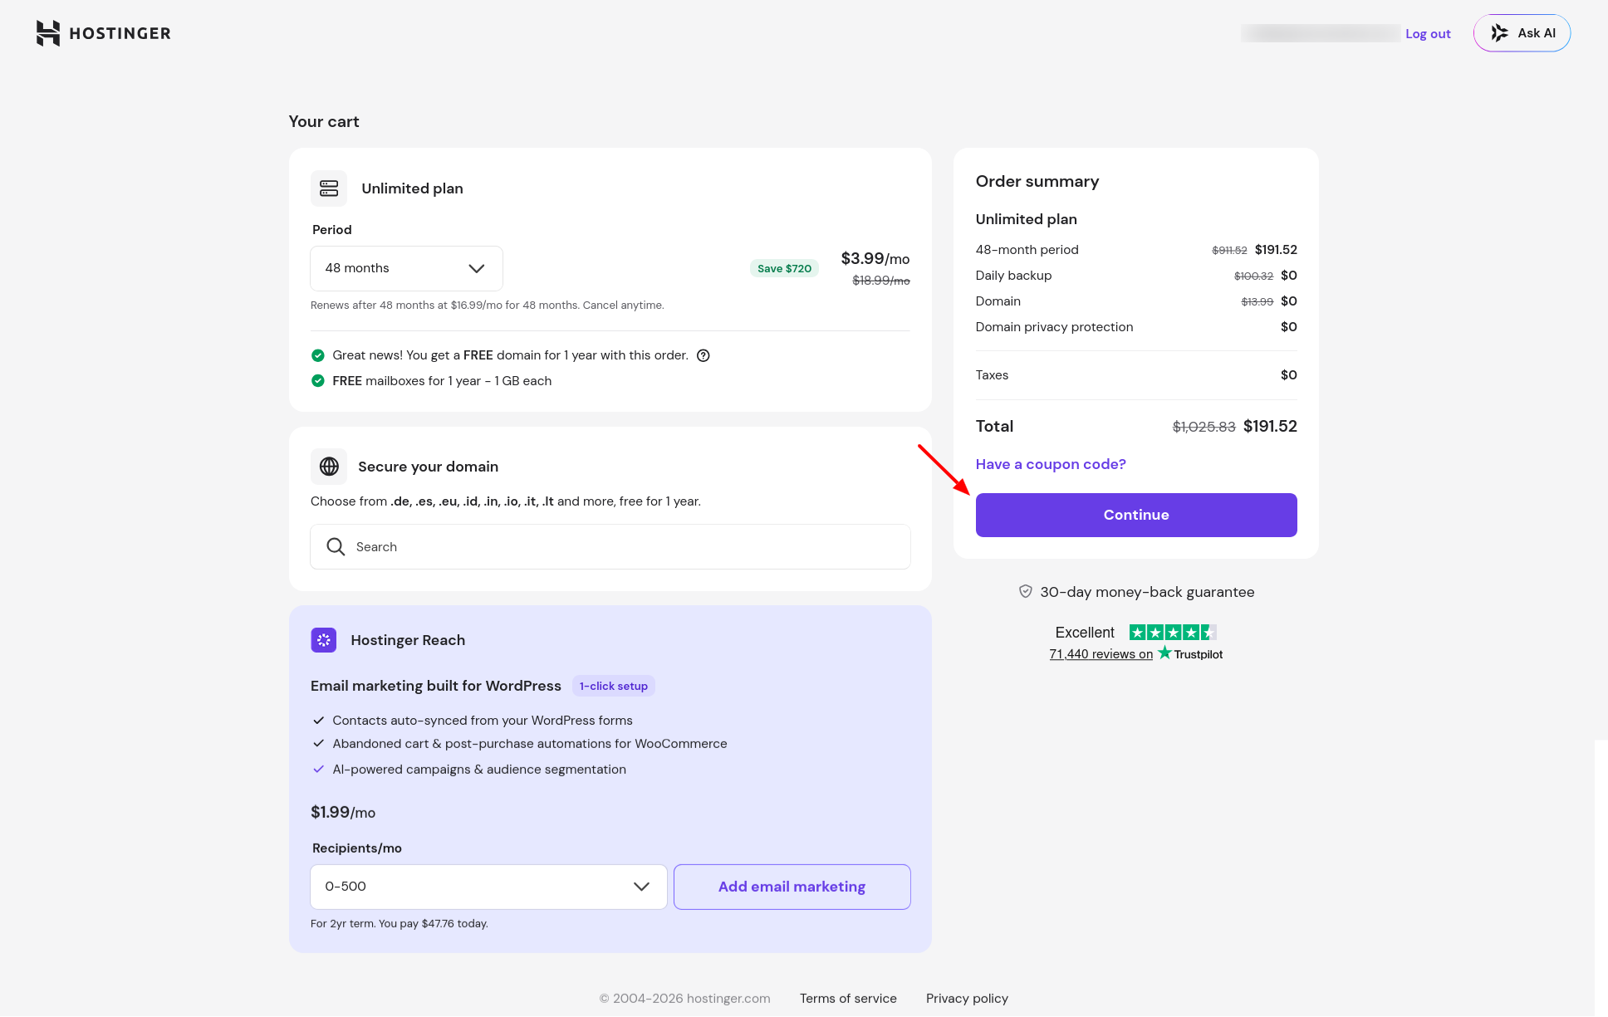Click Have a coupon code link
Screen dimensions: 1608x1017
click(x=1051, y=464)
